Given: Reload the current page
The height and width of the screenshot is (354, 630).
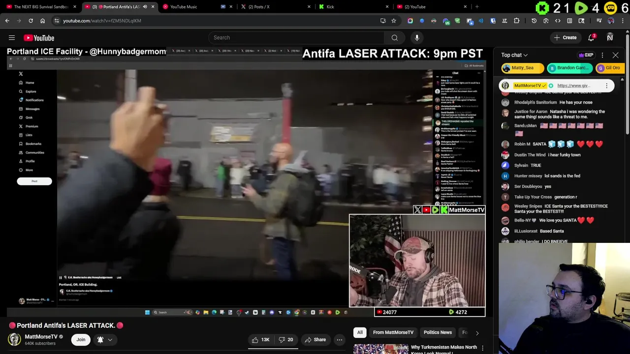Looking at the screenshot, I should [x=31, y=21].
